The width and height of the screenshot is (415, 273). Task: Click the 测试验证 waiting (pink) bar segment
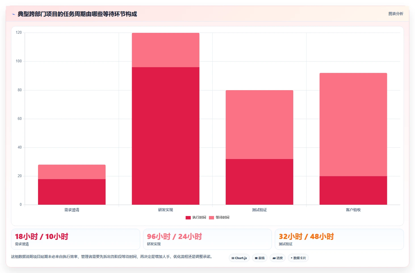(259, 124)
